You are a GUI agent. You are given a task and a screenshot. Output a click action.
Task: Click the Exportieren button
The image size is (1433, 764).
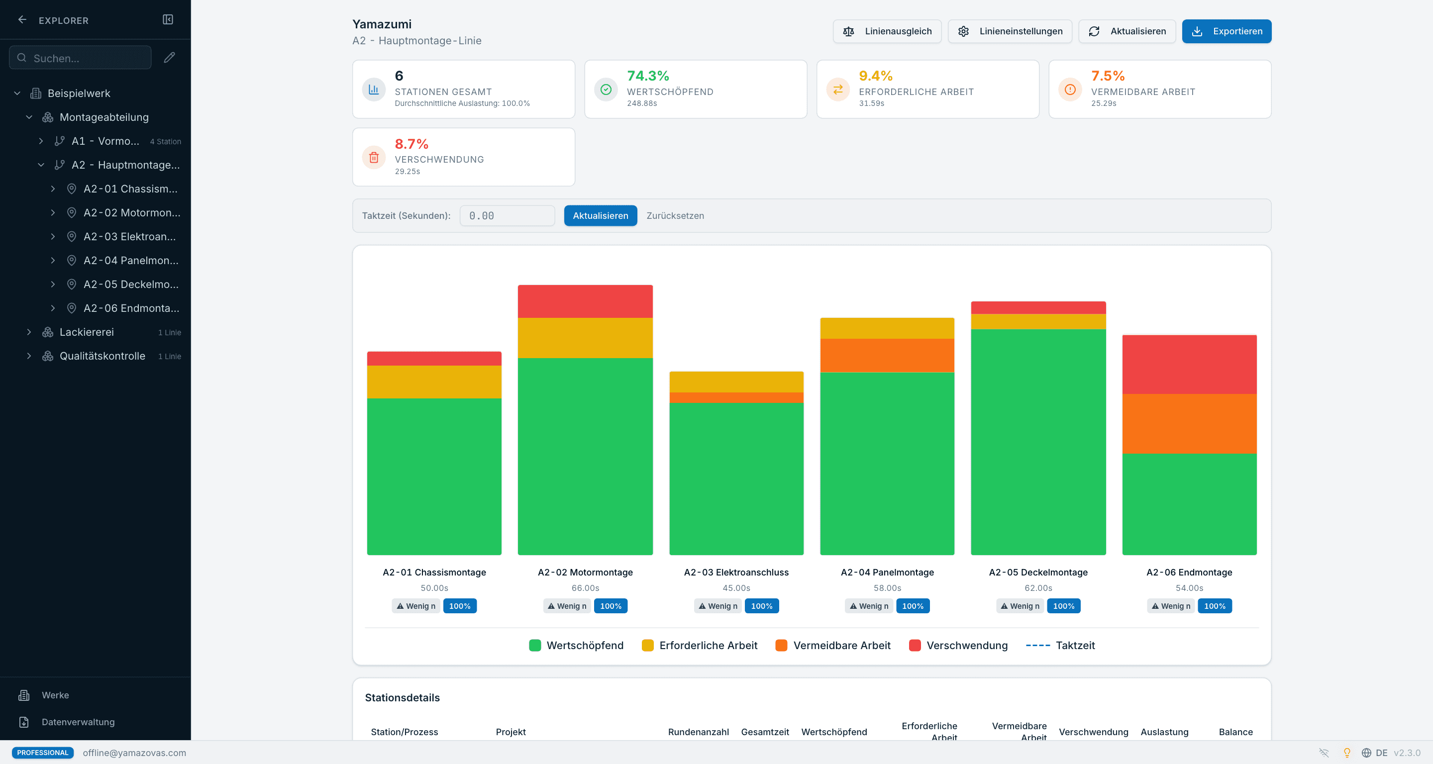click(1227, 31)
